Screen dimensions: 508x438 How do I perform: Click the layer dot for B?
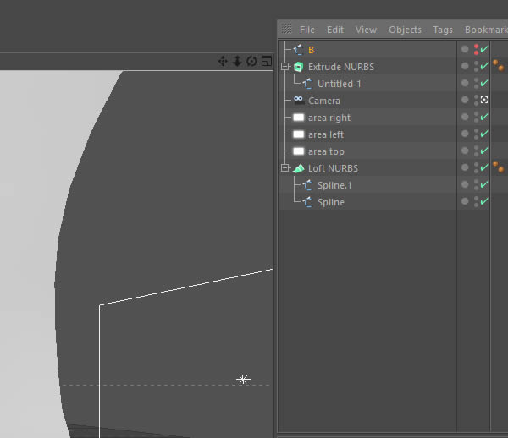(465, 49)
